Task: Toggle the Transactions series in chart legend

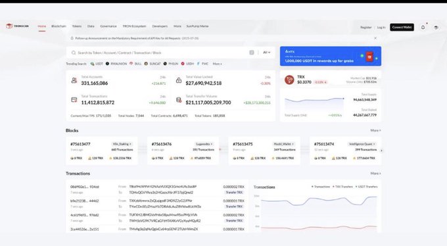Action: pos(321,187)
